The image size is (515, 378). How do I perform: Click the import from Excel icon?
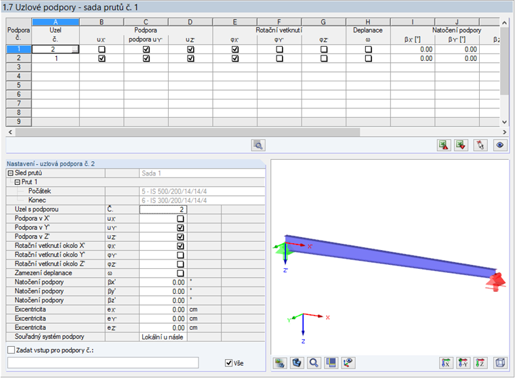461,145
